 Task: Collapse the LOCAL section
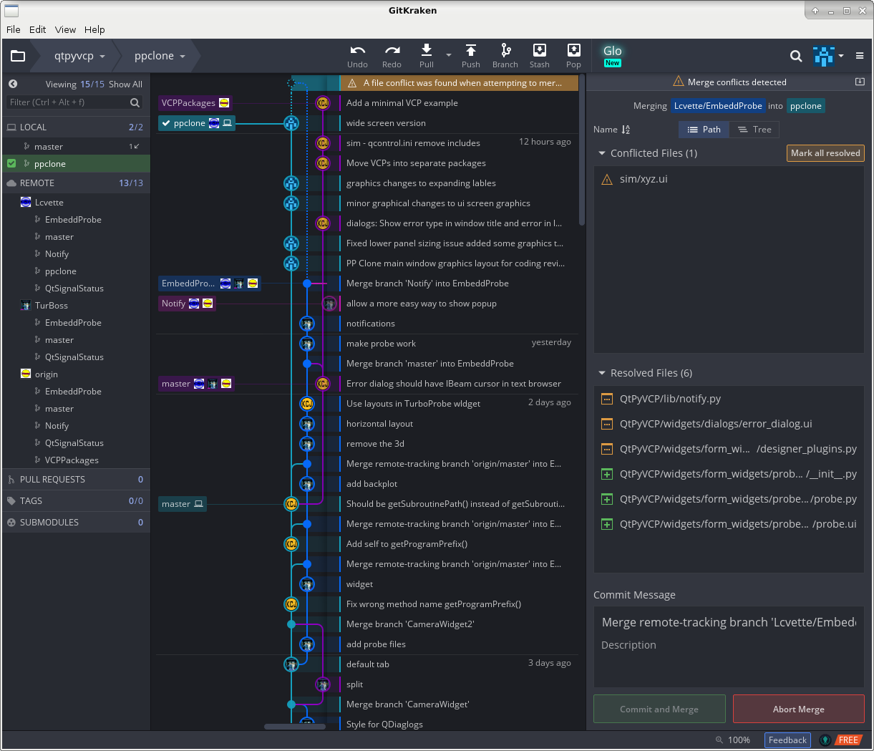click(75, 127)
